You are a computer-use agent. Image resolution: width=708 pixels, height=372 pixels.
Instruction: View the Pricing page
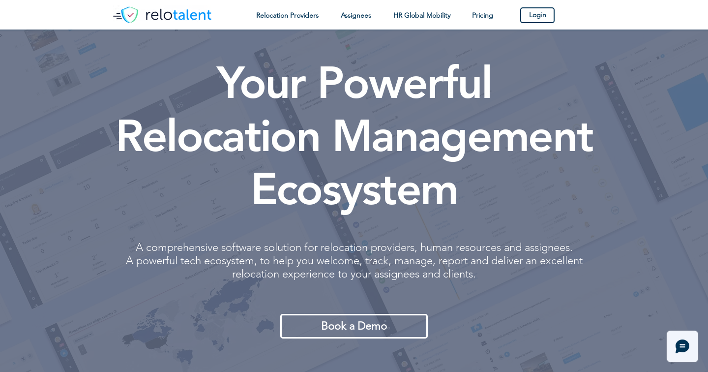click(x=482, y=15)
